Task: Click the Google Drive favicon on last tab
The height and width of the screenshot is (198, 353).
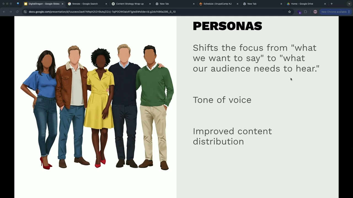Action: [288, 4]
